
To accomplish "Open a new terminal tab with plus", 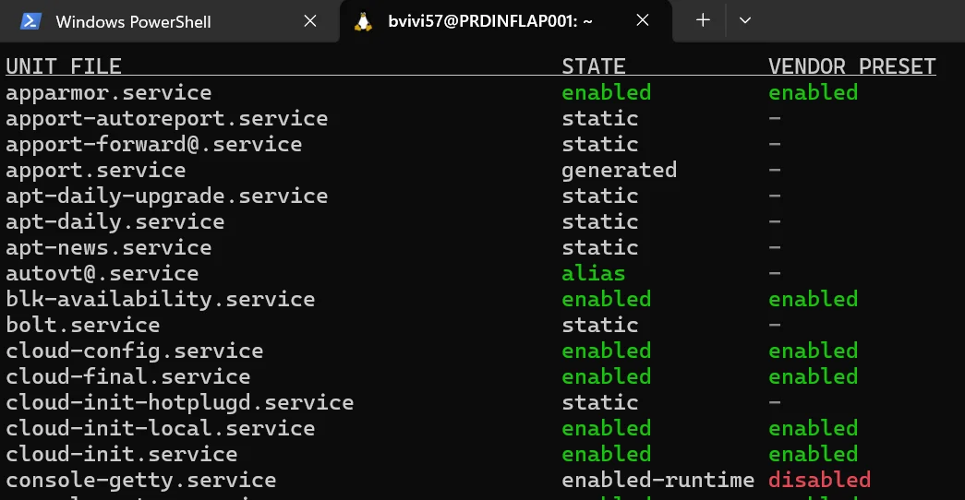I will (x=703, y=20).
